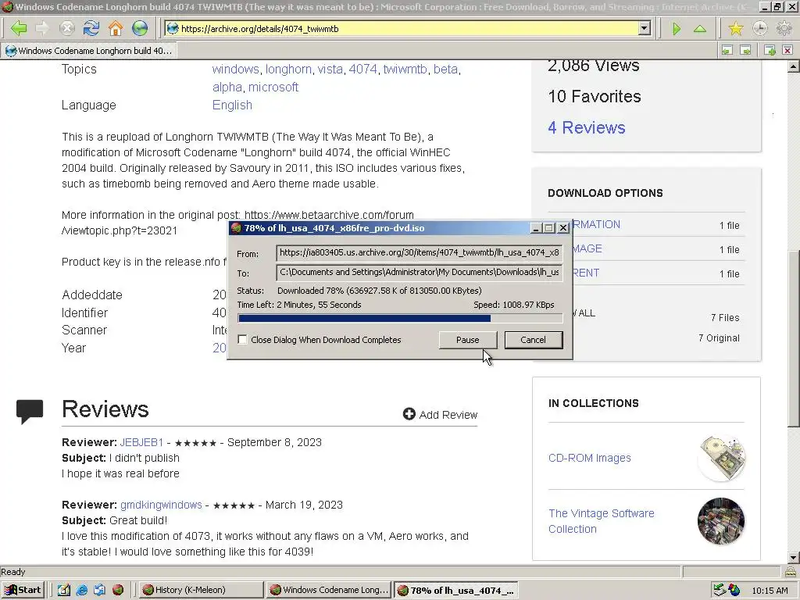This screenshot has width=800, height=600.
Task: Close current tab with red X icon
Action: coord(787,50)
